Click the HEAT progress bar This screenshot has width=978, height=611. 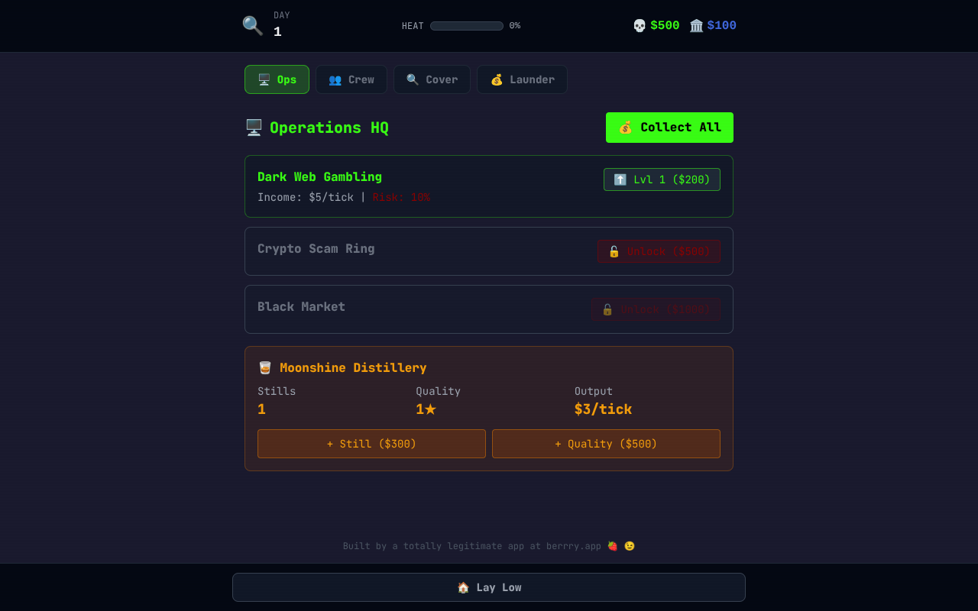point(466,25)
